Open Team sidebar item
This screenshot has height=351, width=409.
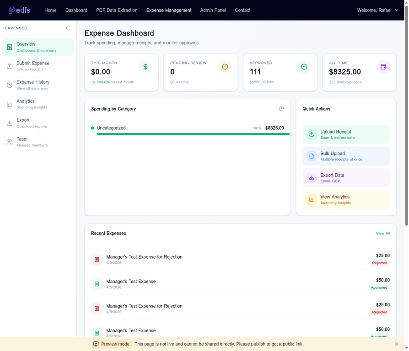(38, 142)
